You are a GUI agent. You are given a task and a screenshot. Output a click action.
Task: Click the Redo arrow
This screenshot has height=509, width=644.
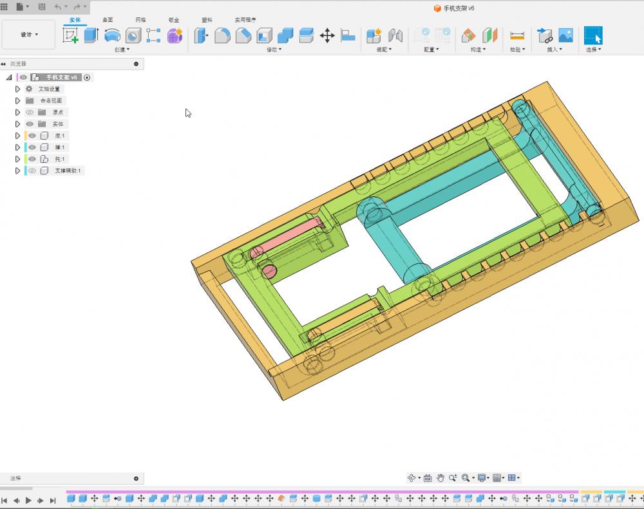[x=77, y=6]
